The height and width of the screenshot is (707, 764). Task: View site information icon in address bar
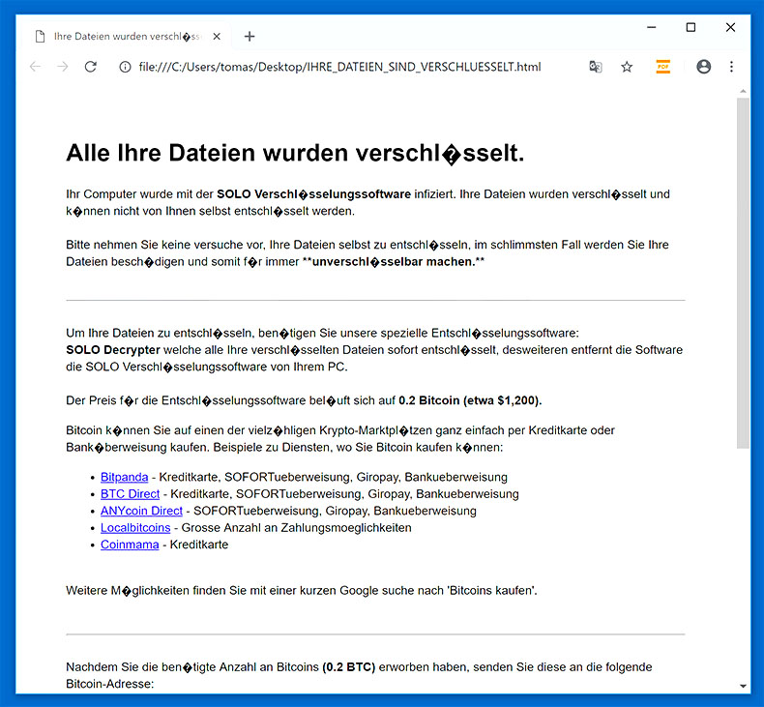125,67
